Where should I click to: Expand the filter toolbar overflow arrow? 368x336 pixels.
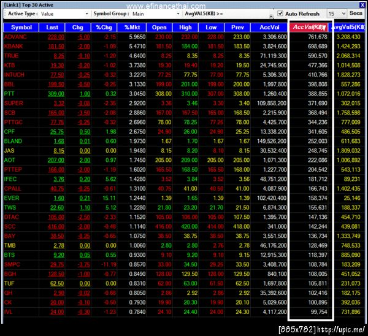[271, 16]
